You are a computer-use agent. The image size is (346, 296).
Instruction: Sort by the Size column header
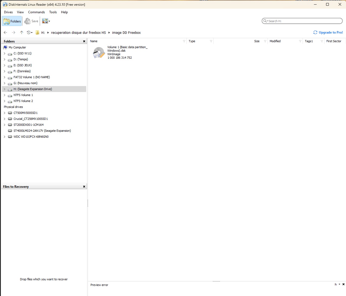click(257, 41)
